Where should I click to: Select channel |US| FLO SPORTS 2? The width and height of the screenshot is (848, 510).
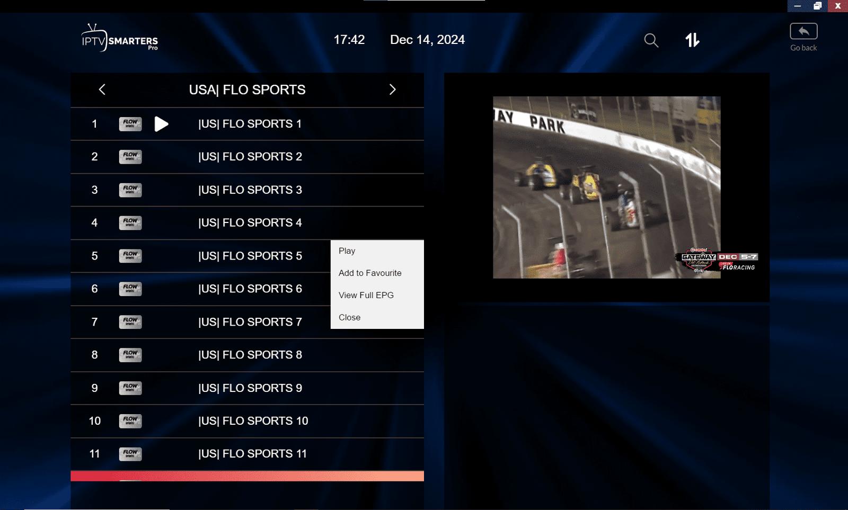click(x=247, y=157)
